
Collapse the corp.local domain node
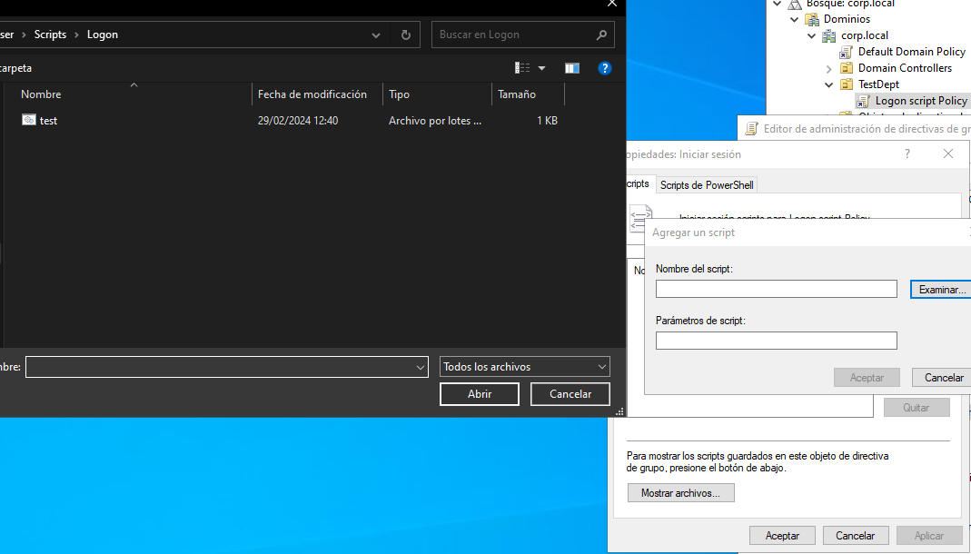(811, 36)
